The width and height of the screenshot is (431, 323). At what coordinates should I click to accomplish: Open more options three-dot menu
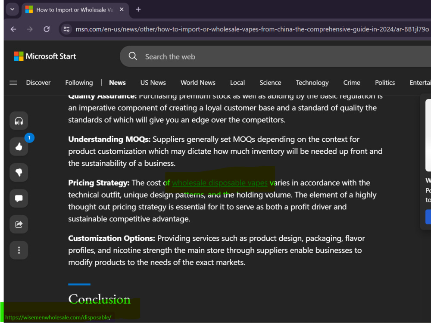coord(19,250)
